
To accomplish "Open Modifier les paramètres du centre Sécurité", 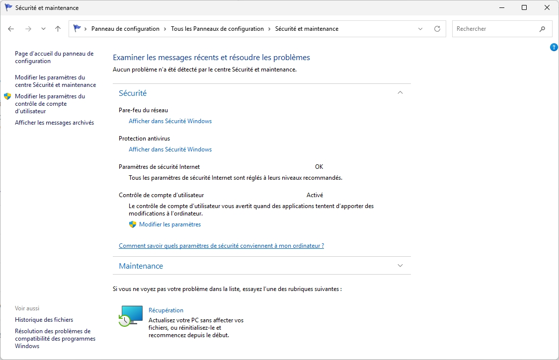I will tap(55, 81).
